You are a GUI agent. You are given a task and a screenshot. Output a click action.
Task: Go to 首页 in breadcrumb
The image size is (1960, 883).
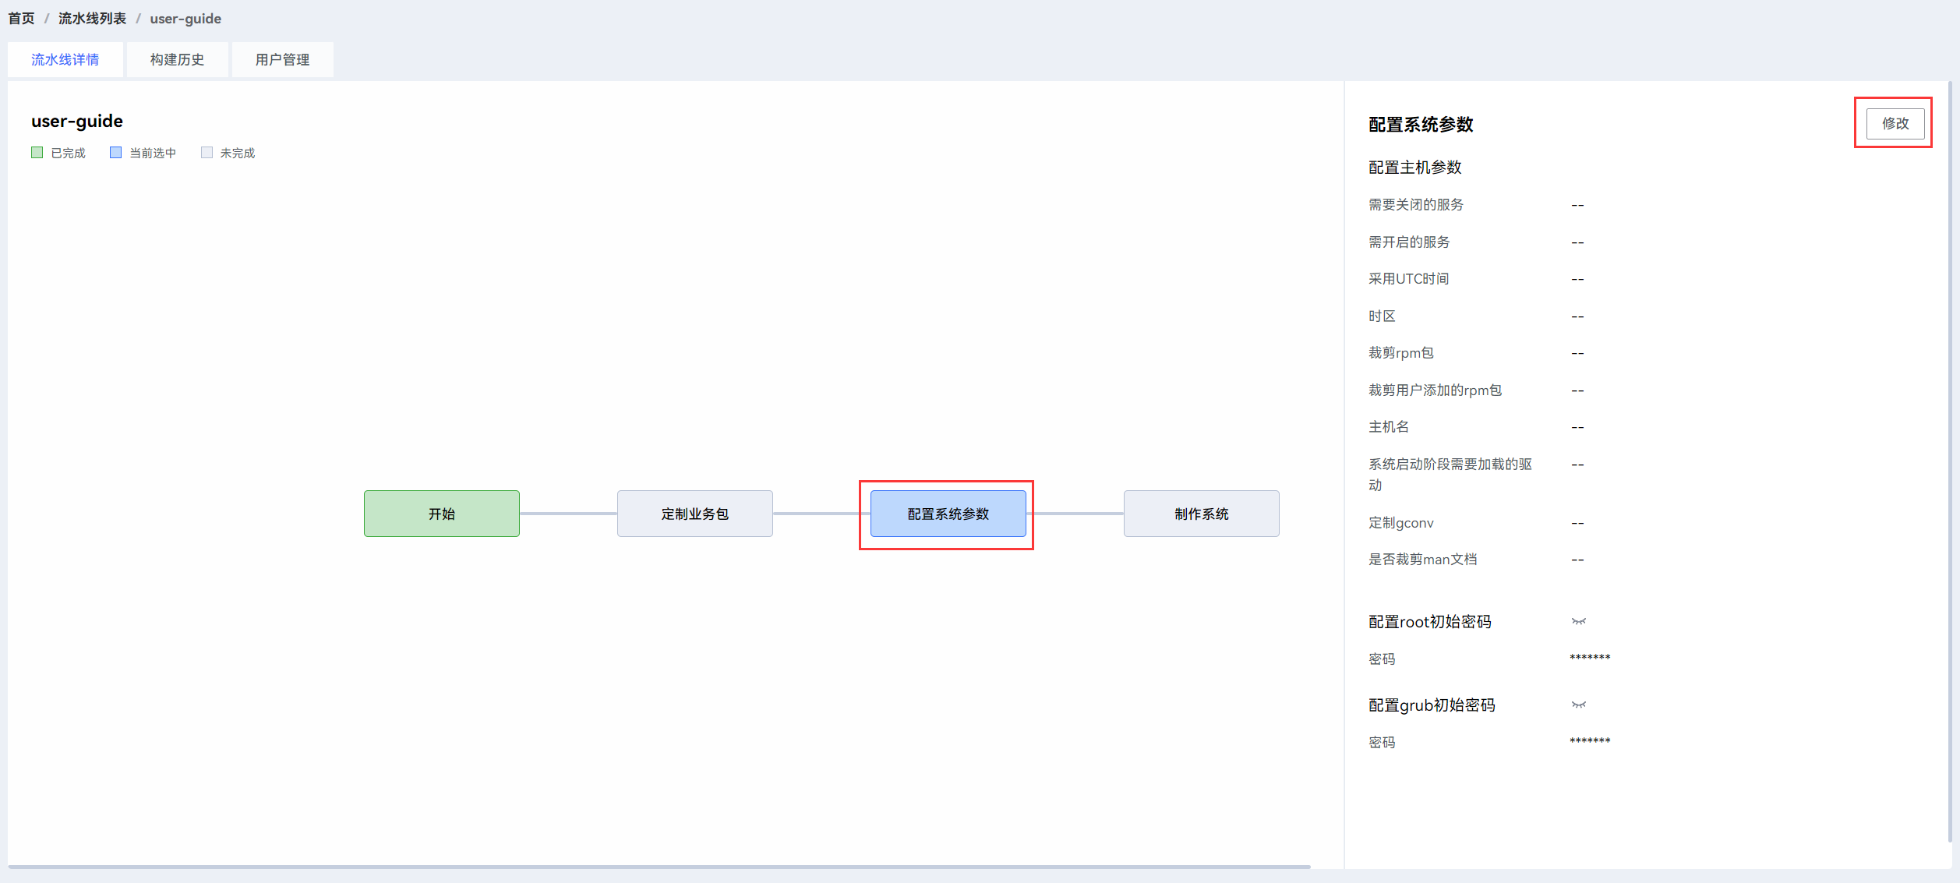pos(21,19)
